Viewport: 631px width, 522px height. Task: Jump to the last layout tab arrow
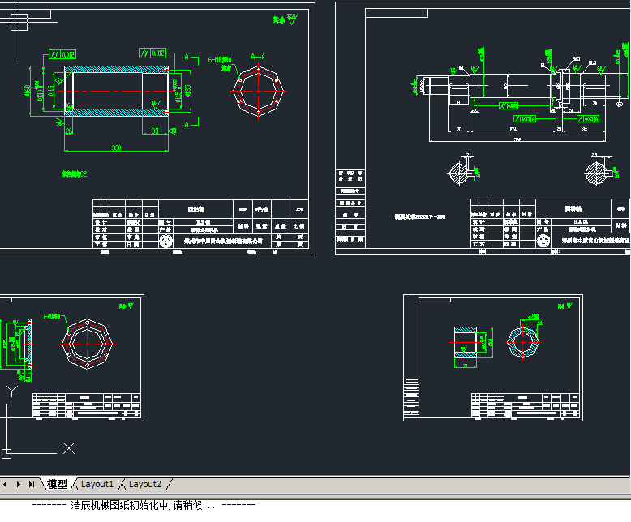pyautogui.click(x=32, y=484)
